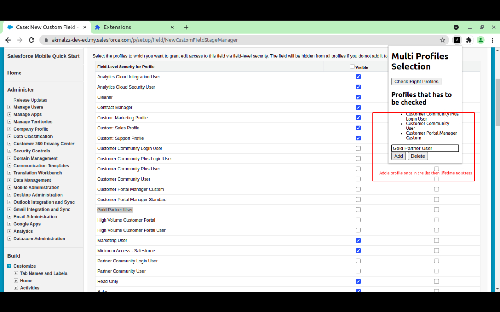Expand Analytics node in sidebar

click(9, 231)
